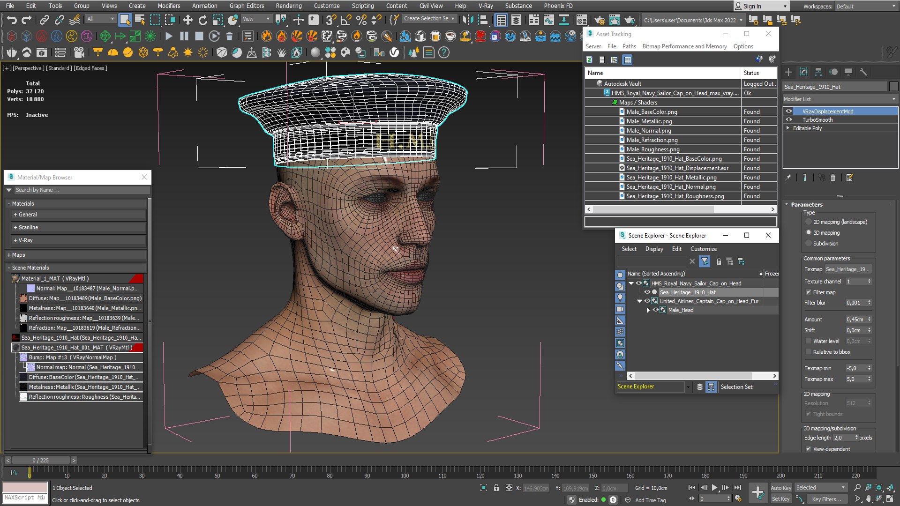Click the 0 / 225 time slider

[x=41, y=460]
